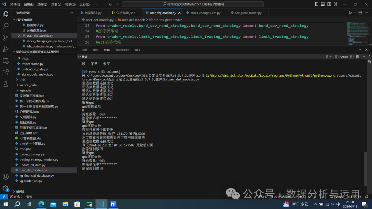This screenshot has height=209, width=372.
Task: Open the 文件(F) menu
Action: click(x=15, y=4)
